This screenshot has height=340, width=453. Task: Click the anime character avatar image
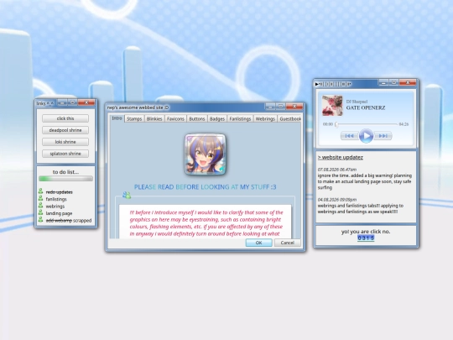click(206, 154)
